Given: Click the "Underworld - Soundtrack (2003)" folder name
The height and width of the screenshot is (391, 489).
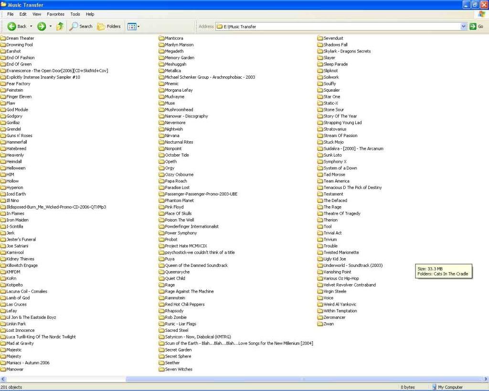Looking at the screenshot, I should coord(353,265).
